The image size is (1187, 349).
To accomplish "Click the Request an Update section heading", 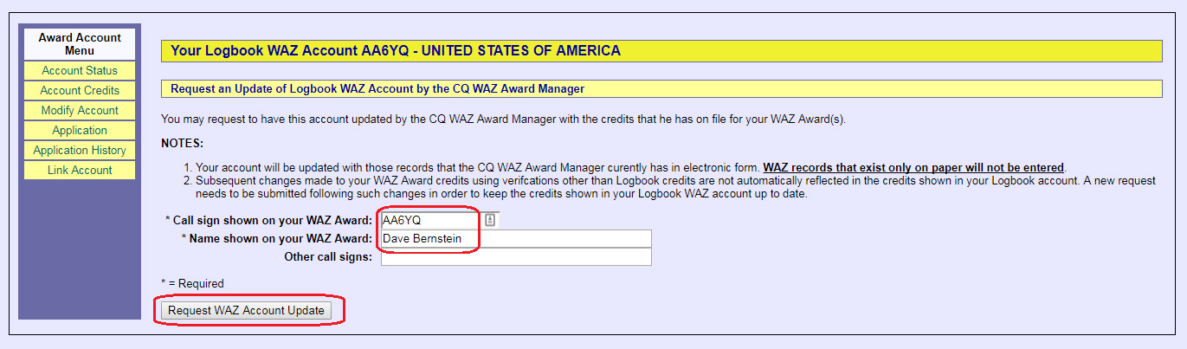I will point(377,88).
